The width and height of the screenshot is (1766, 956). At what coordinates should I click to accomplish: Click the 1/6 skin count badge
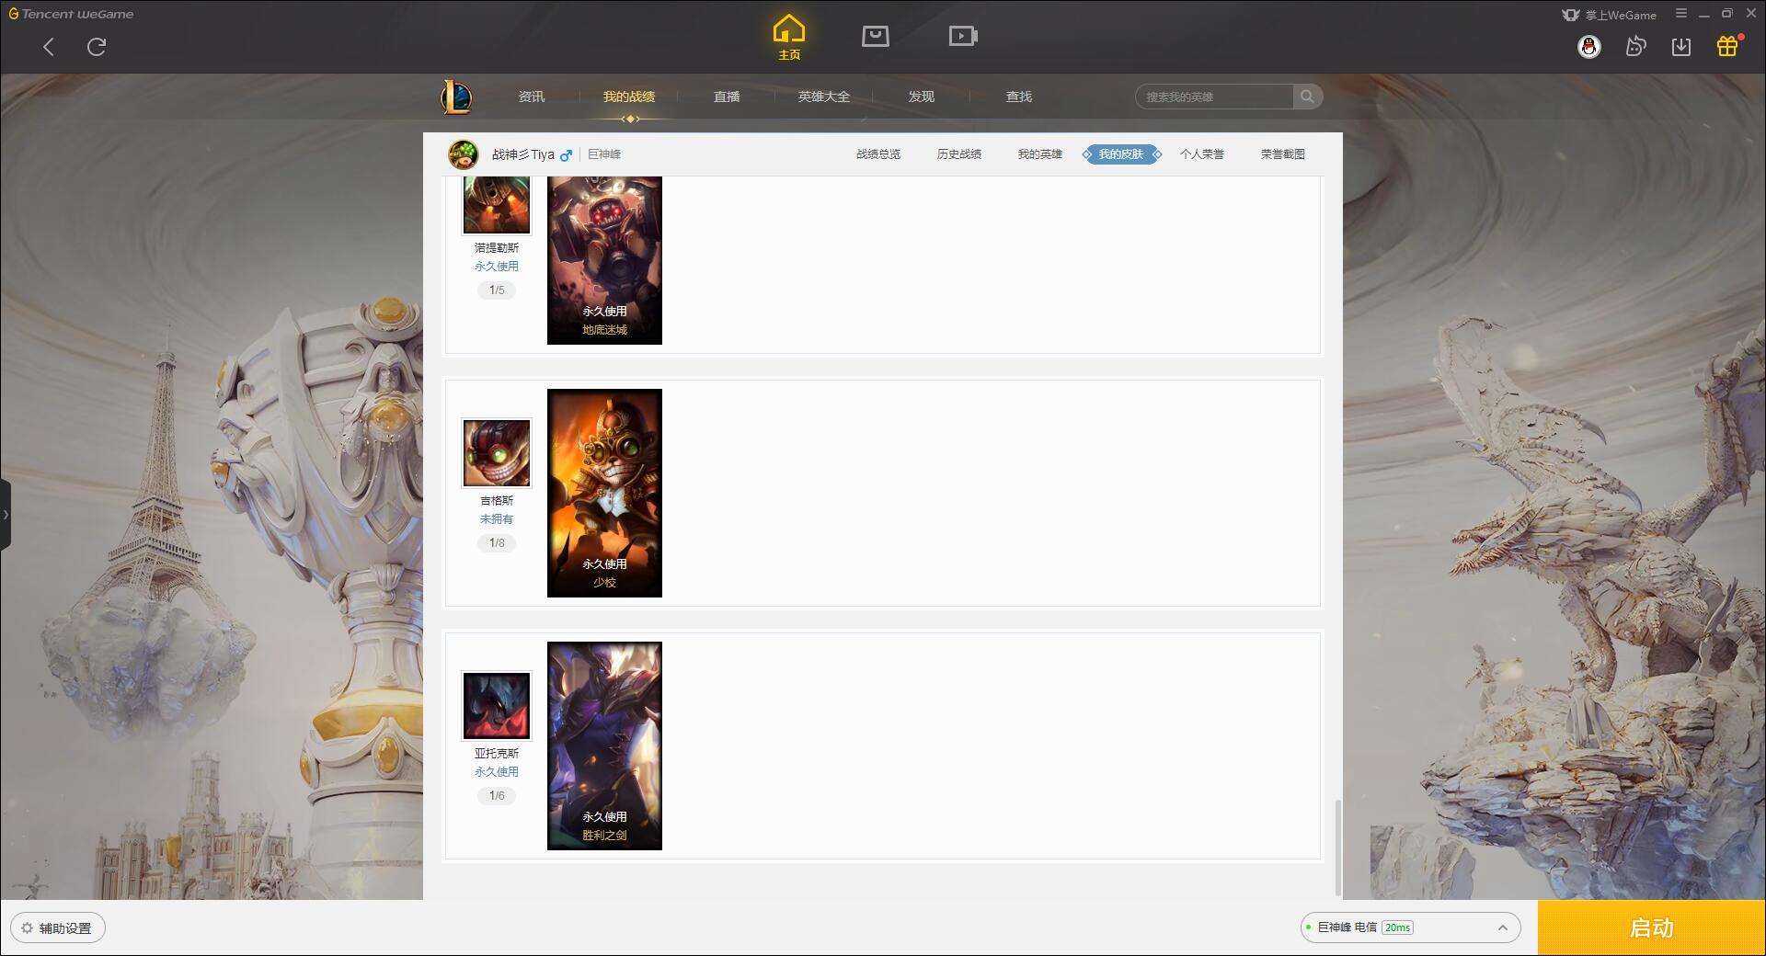(x=497, y=796)
